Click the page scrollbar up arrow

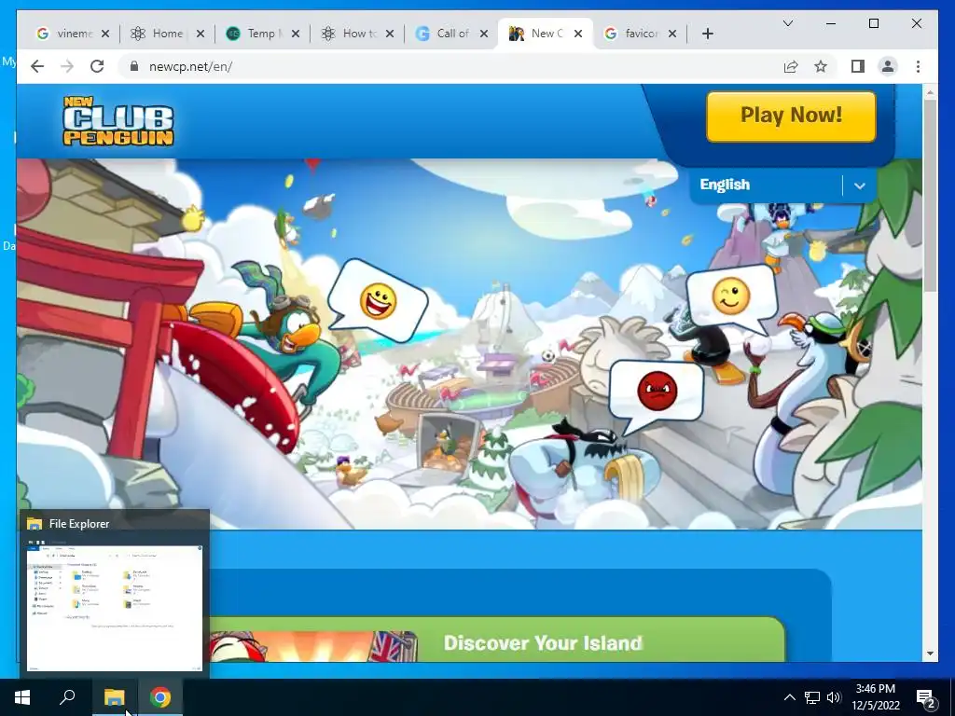930,92
